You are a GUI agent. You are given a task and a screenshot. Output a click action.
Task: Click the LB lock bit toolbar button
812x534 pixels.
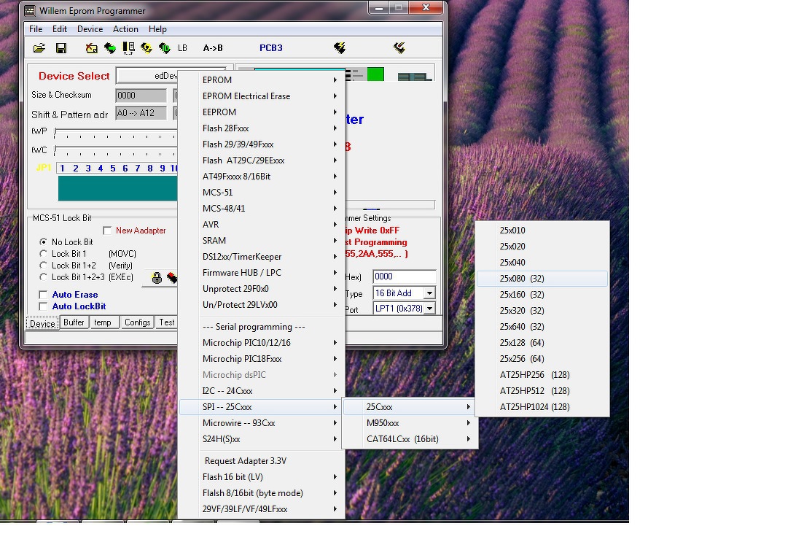click(x=182, y=48)
